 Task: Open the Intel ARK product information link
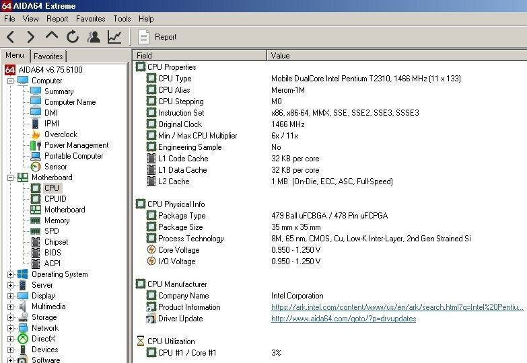click(397, 307)
